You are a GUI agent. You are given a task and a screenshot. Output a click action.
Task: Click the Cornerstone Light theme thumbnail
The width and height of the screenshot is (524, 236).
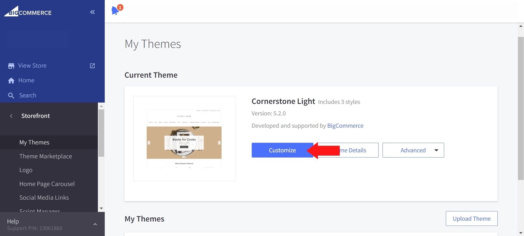[x=184, y=139]
